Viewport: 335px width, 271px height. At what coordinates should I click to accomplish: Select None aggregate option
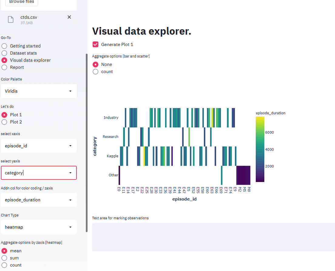tap(95, 64)
